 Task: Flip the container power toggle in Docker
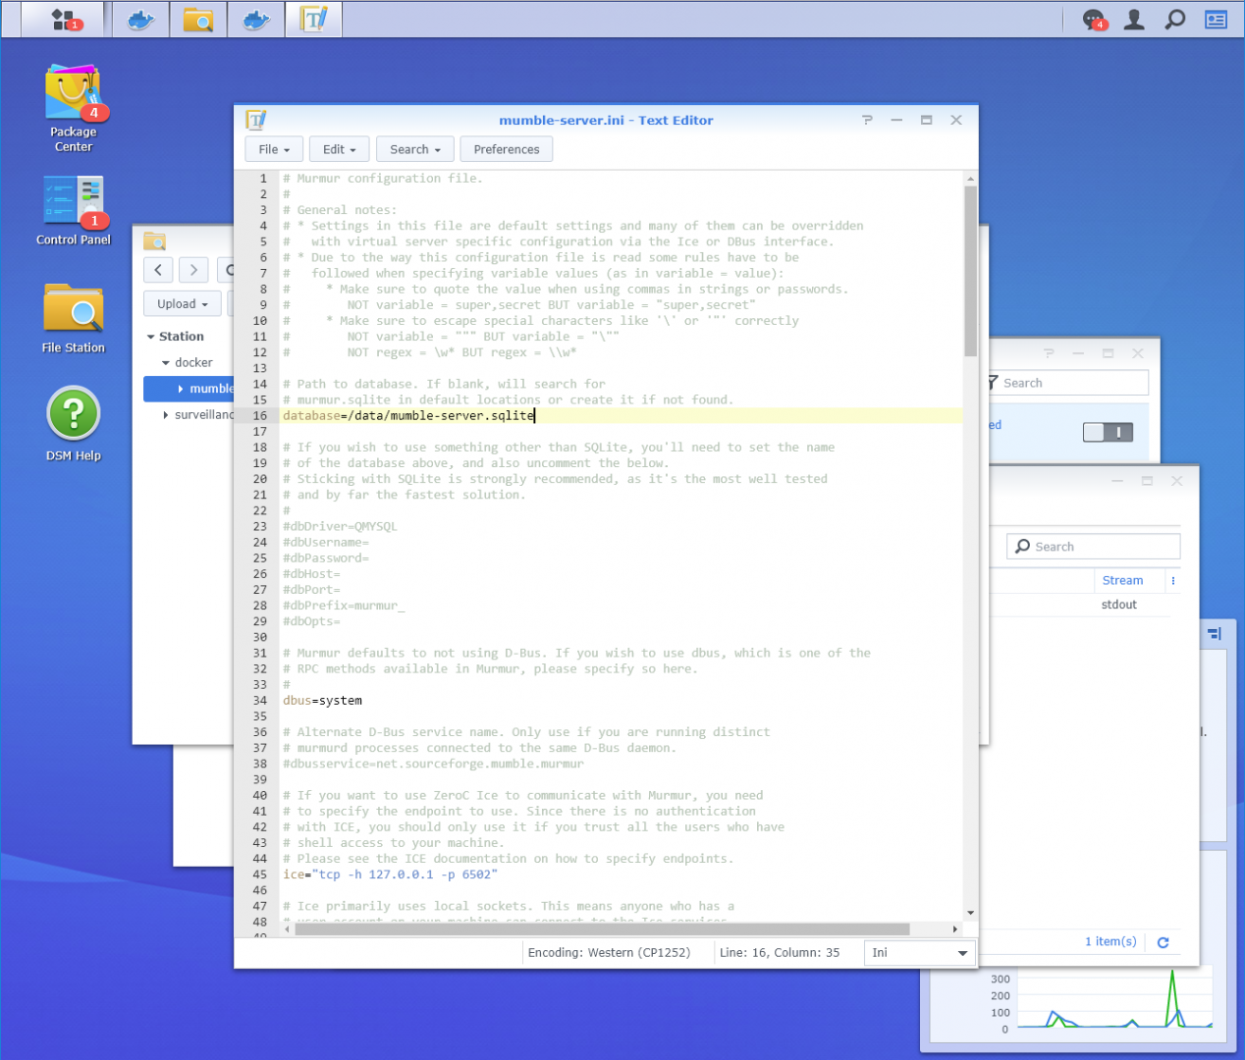(x=1108, y=431)
